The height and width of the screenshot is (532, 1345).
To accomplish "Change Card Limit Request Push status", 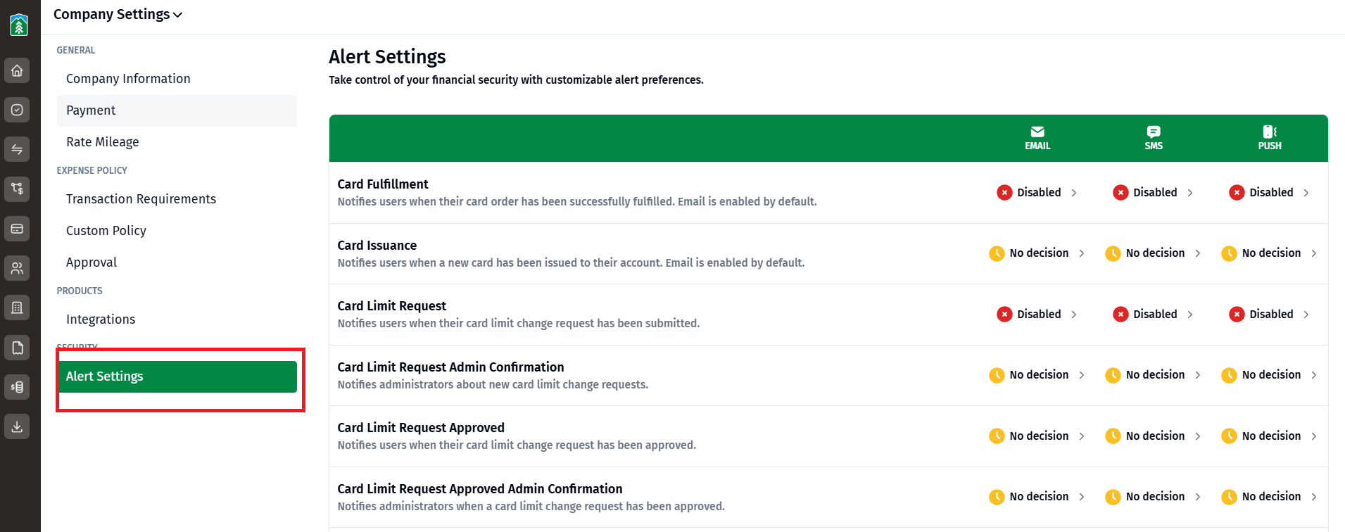I will click(x=1270, y=315).
